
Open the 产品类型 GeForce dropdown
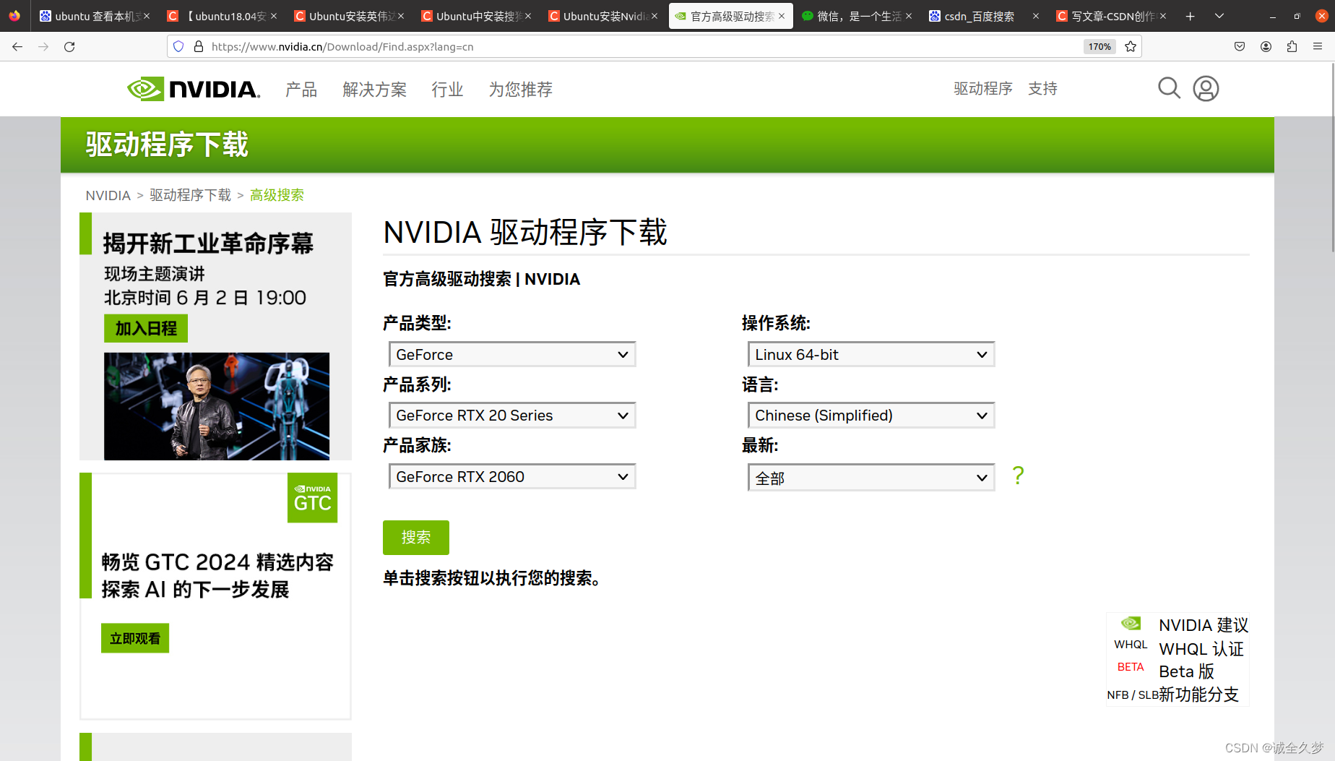(x=512, y=355)
